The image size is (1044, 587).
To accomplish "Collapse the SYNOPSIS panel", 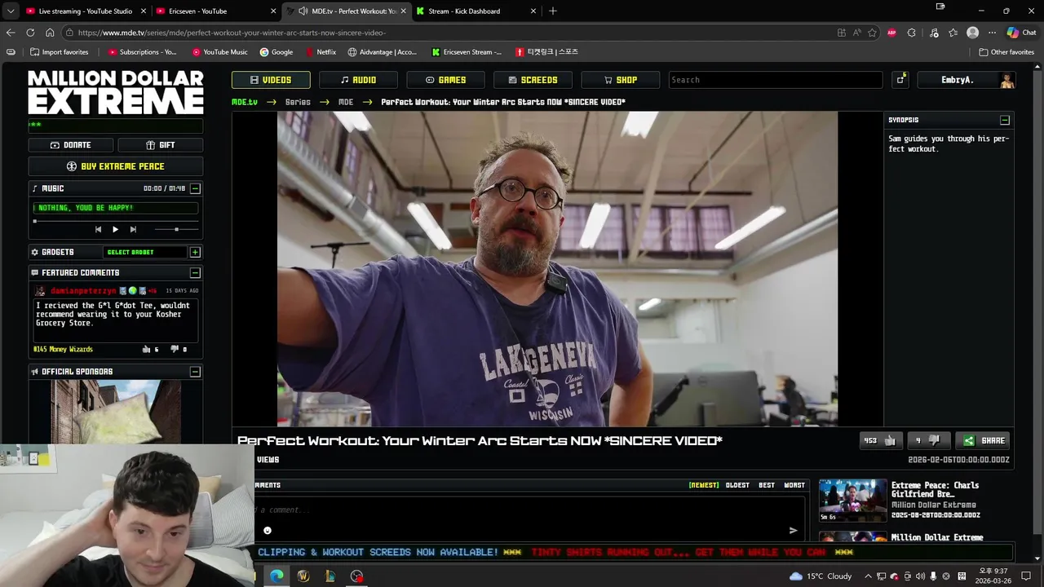I will [1005, 120].
